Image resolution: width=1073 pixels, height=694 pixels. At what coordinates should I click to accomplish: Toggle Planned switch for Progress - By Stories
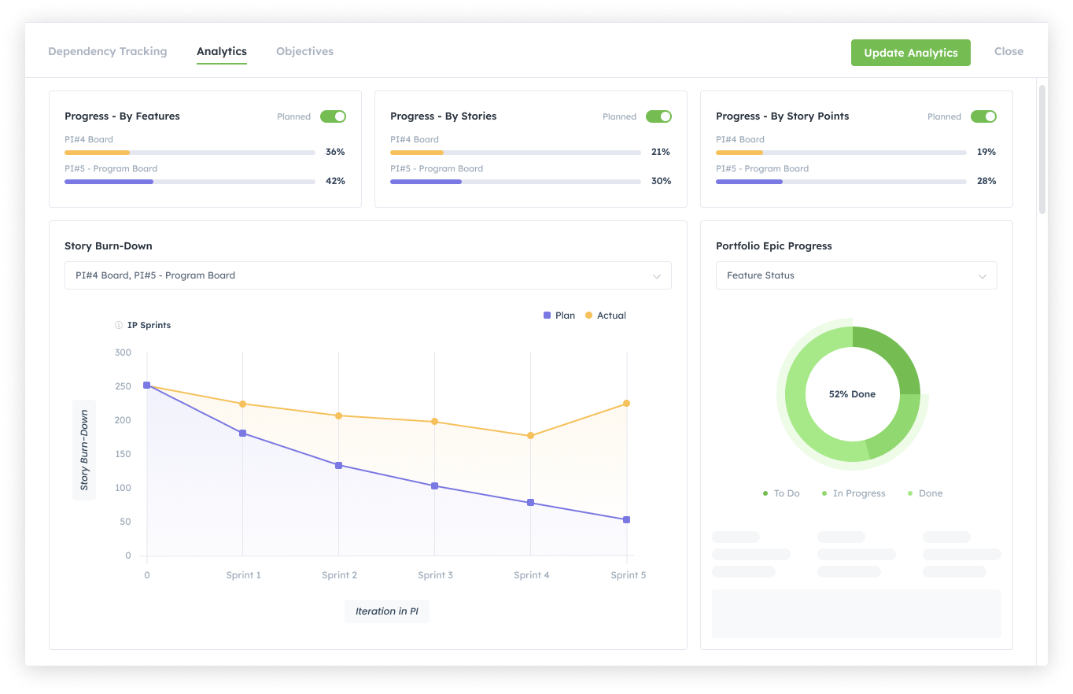(658, 116)
